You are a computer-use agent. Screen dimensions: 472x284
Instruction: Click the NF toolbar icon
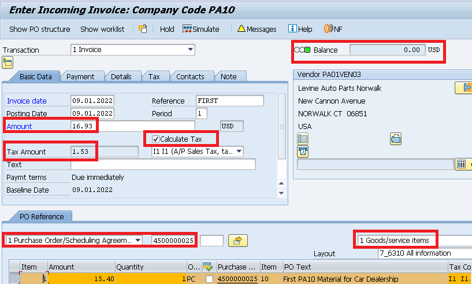(x=333, y=29)
